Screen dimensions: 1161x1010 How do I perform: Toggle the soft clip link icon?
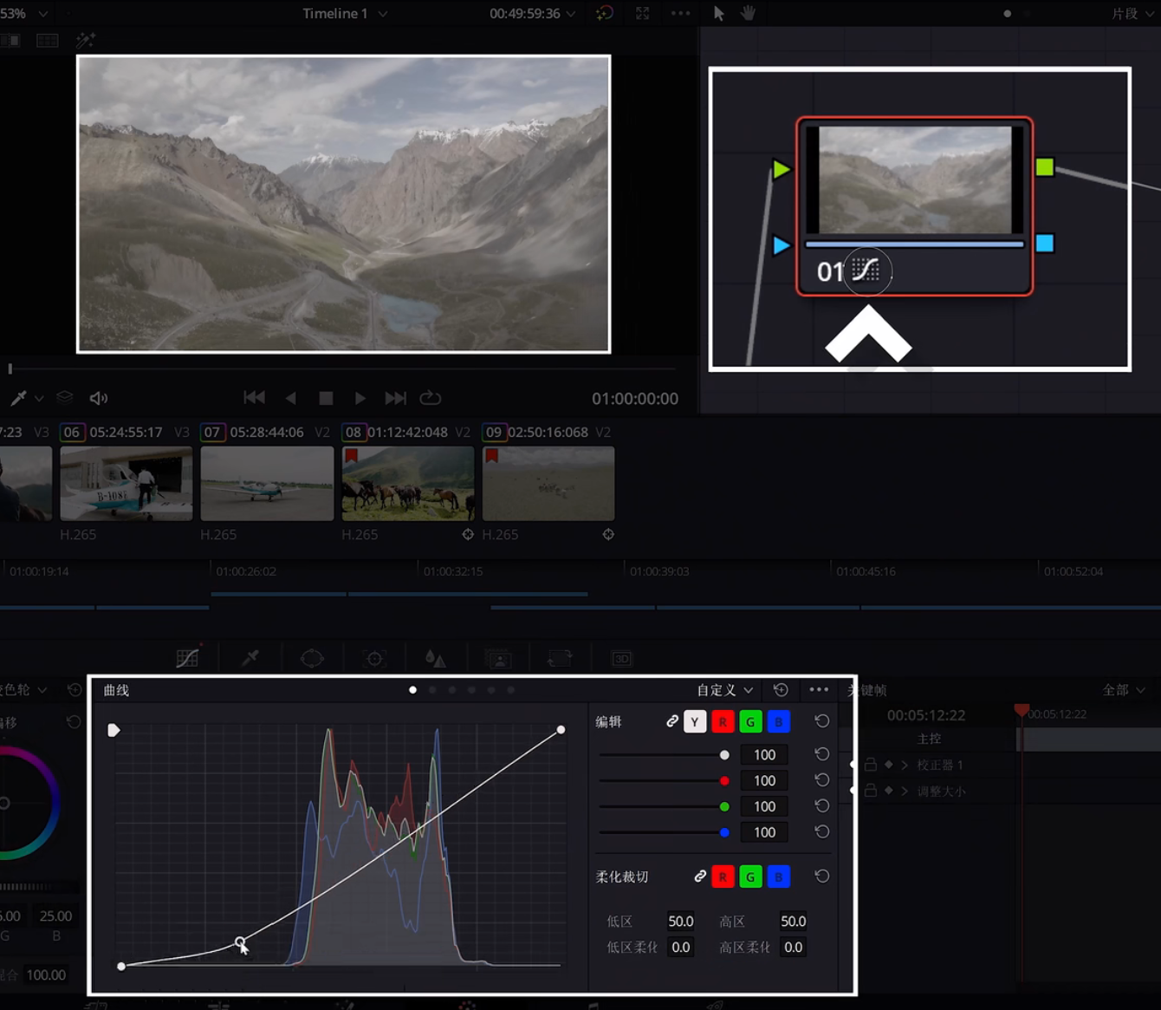[700, 876]
